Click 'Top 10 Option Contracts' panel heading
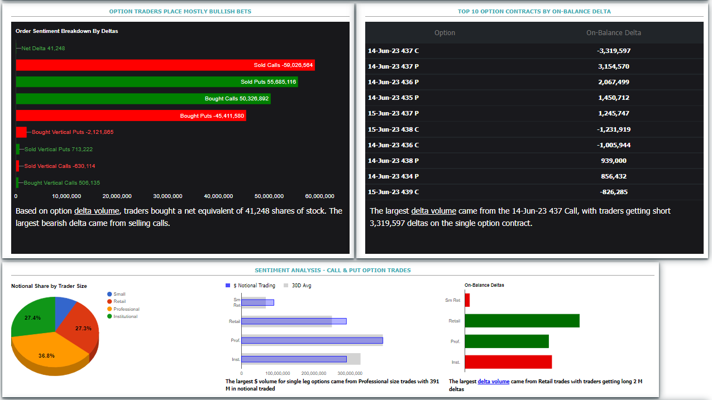The width and height of the screenshot is (712, 400). pos(534,11)
